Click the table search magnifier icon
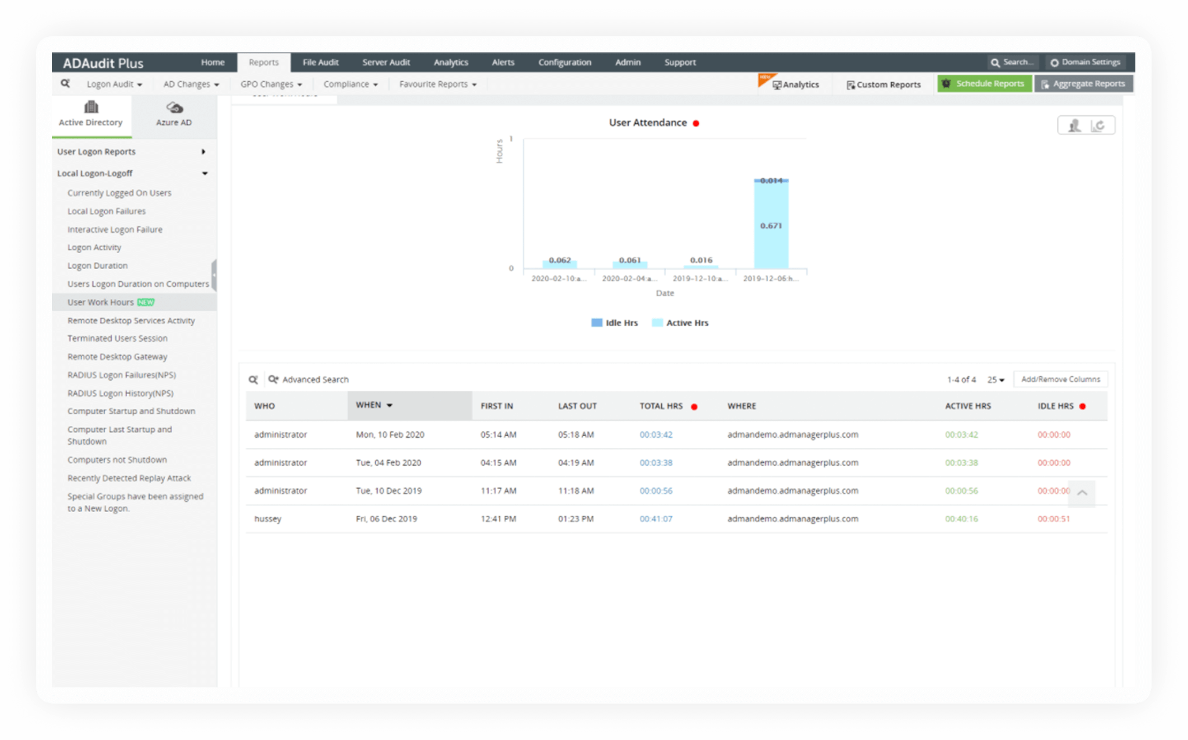The image size is (1188, 740). pos(253,380)
